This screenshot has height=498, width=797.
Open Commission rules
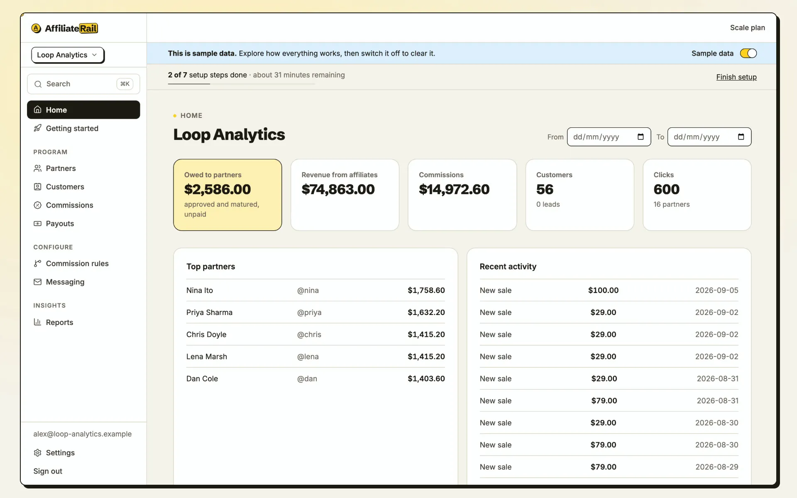(x=83, y=264)
